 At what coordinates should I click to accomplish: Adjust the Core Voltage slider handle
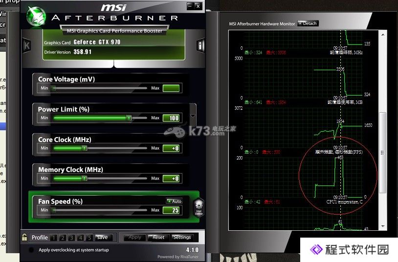[x=54, y=88]
